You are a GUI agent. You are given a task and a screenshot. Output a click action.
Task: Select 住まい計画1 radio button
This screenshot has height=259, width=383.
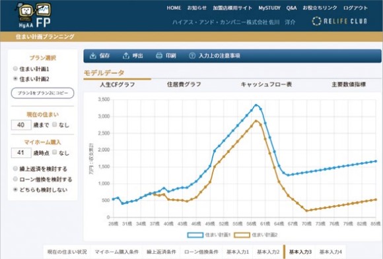[15, 69]
